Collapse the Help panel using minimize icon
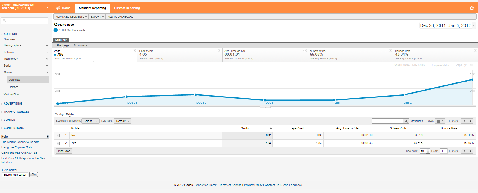Viewport: 478px width, 193px height. point(47,137)
